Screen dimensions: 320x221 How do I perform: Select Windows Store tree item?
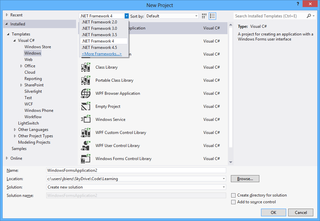38,47
